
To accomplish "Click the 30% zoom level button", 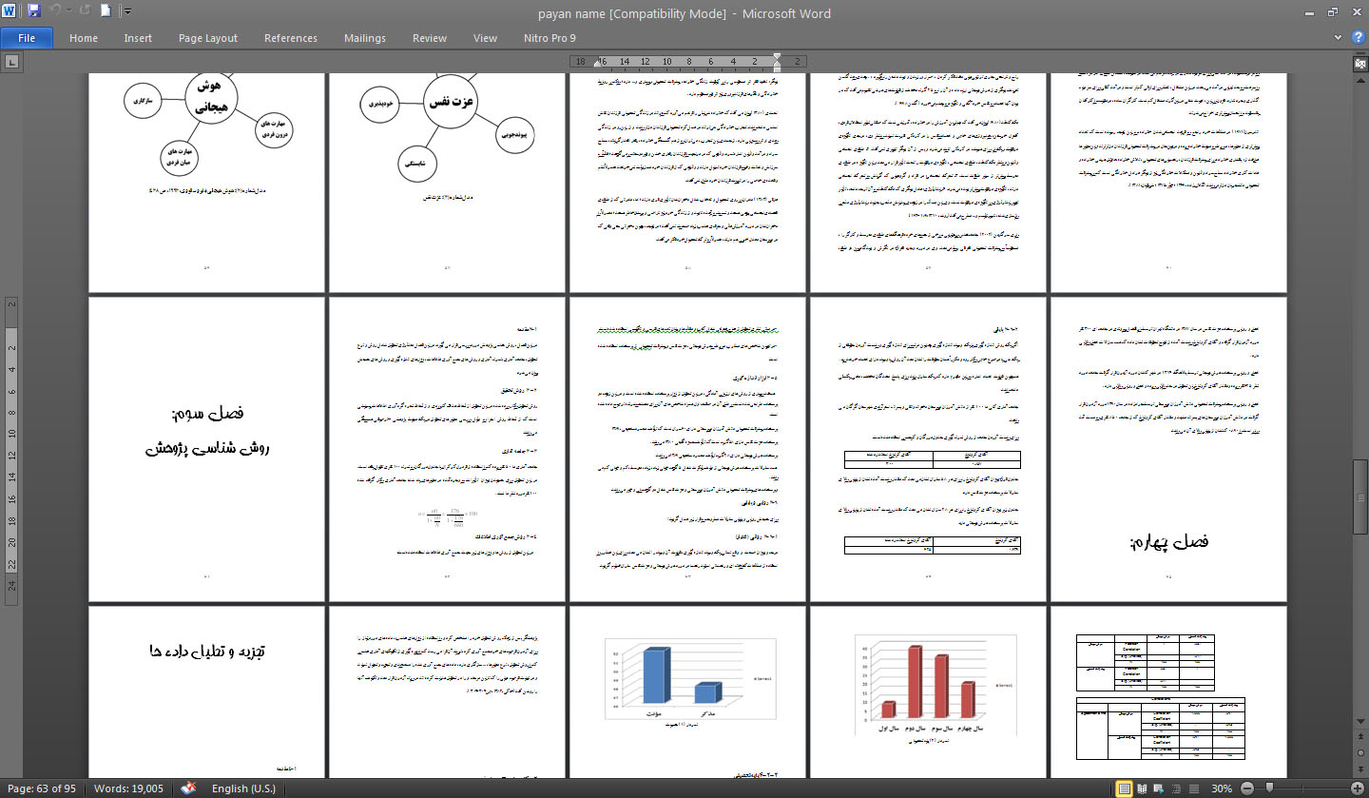I will (x=1222, y=788).
